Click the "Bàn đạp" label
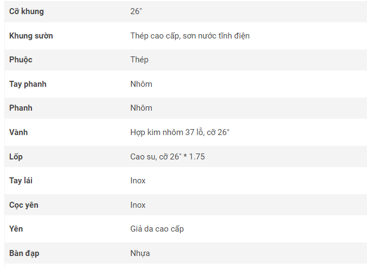 coord(24,253)
